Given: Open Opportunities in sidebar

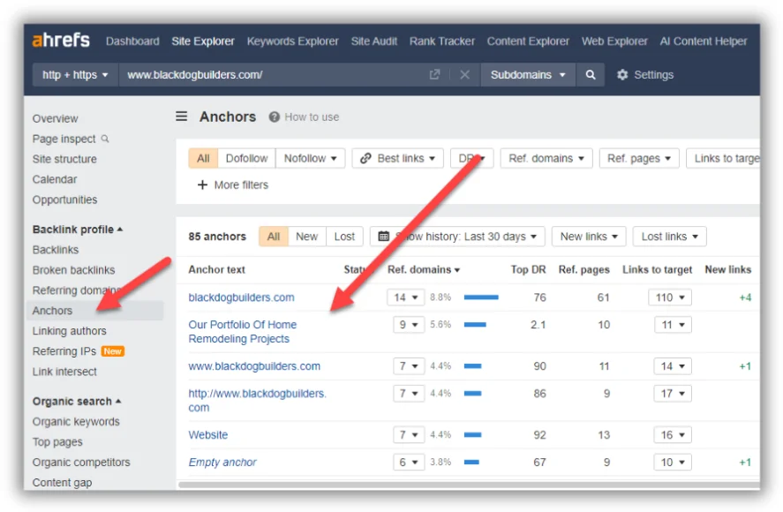Looking at the screenshot, I should coord(65,200).
